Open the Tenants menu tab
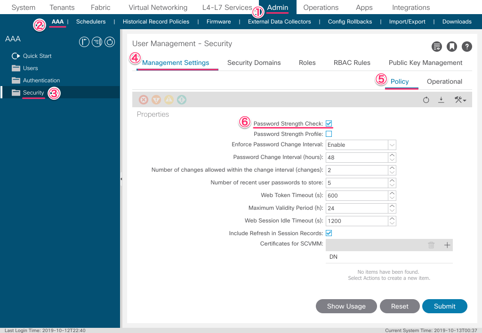 pos(62,8)
